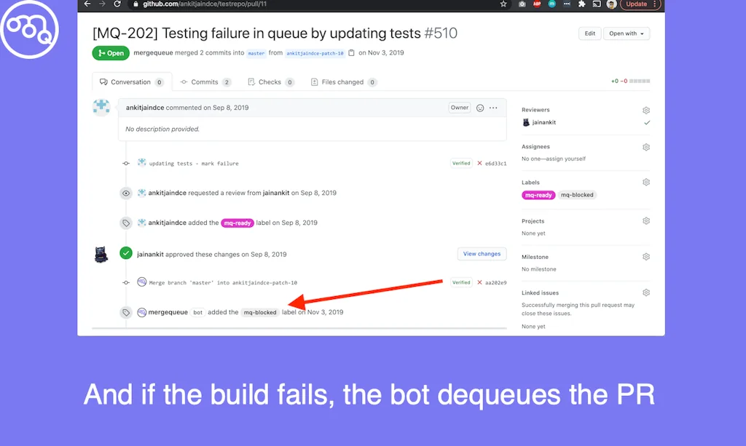The image size is (746, 446).
Task: Open Linked issues settings gear
Action: click(x=645, y=292)
